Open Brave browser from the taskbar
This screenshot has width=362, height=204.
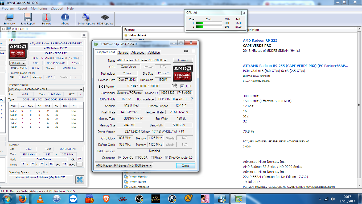point(106,198)
